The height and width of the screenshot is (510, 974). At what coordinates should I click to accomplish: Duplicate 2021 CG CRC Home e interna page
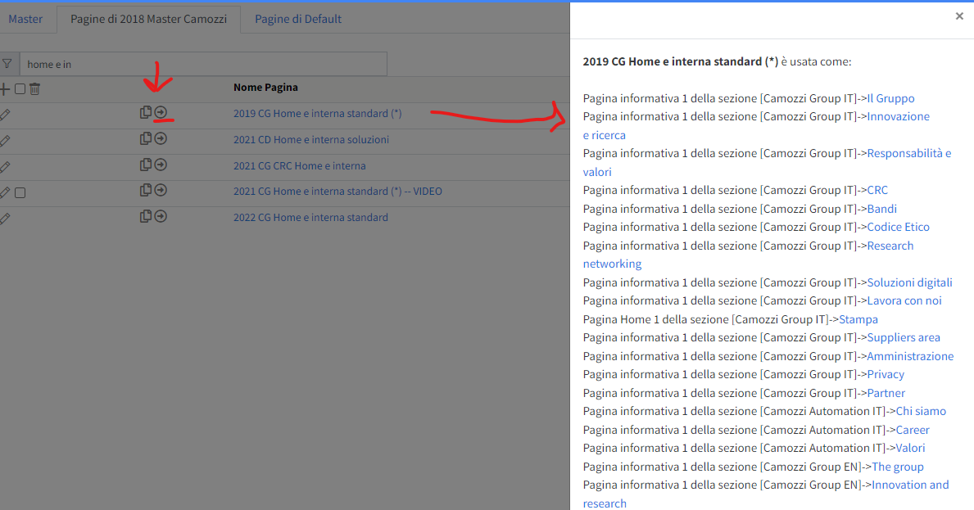pyautogui.click(x=145, y=165)
